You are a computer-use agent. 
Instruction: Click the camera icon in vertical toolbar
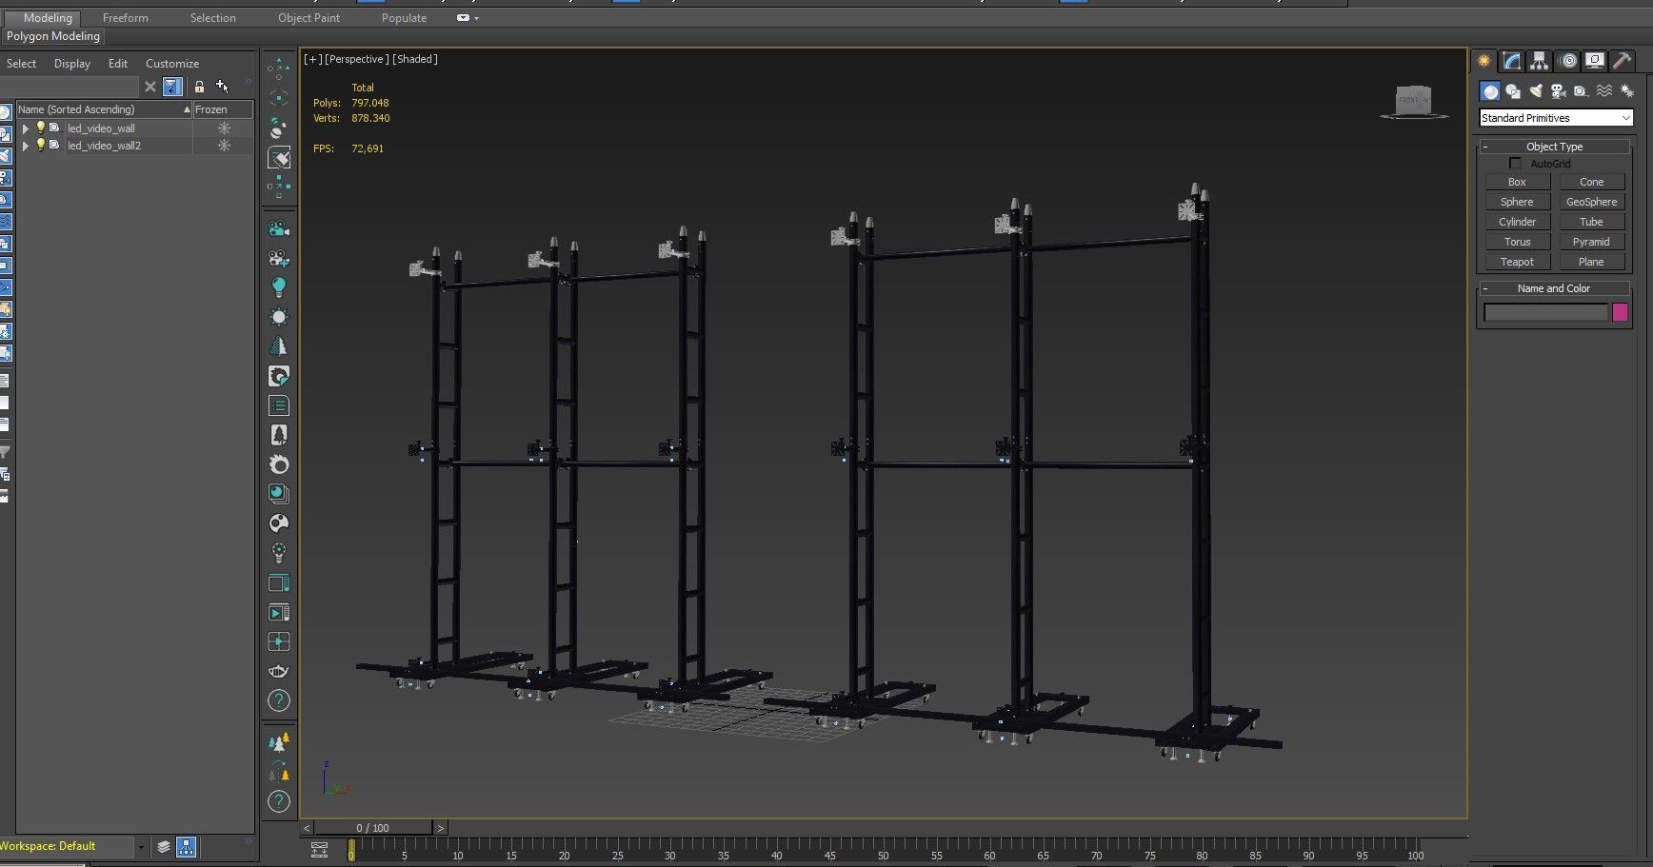click(x=279, y=228)
